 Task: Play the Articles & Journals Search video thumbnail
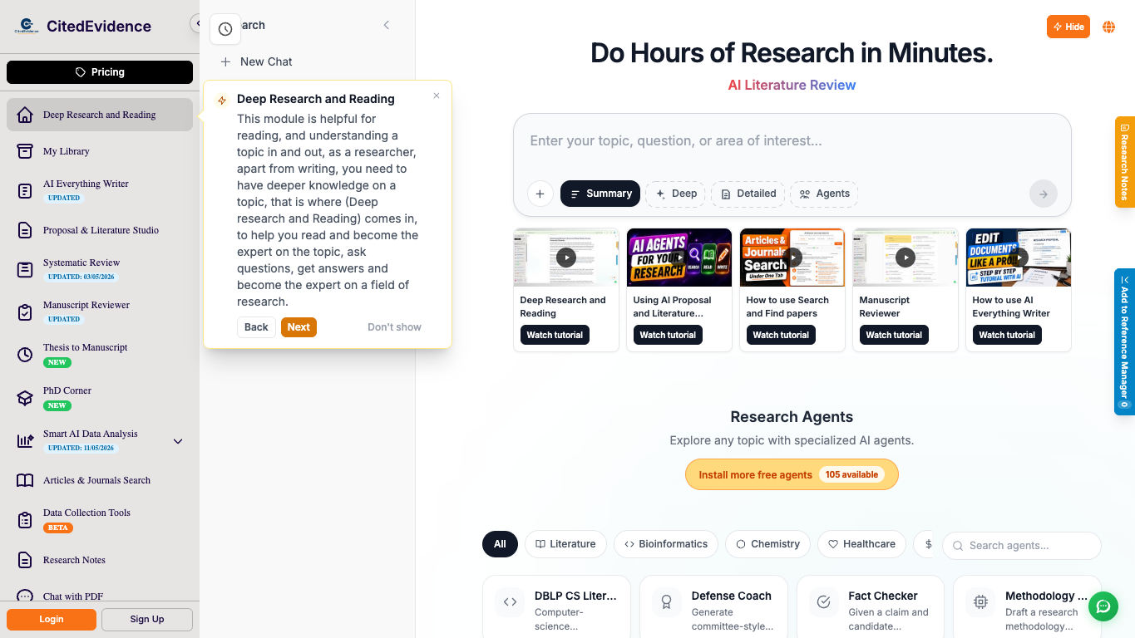tap(792, 258)
